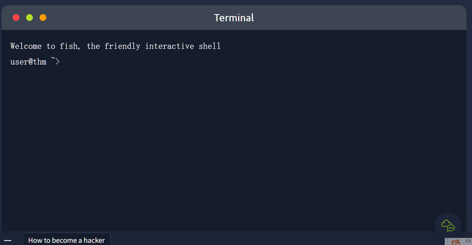Open the cloud chat support bubble

point(448,226)
